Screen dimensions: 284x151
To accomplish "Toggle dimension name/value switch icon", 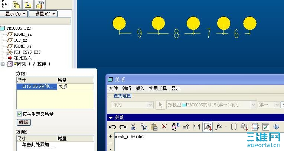I will (175, 127).
